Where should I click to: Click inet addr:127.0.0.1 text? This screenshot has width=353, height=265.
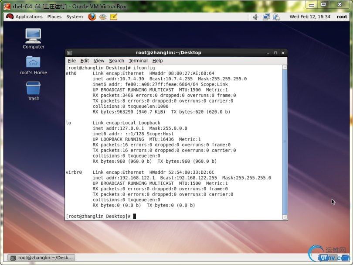(119, 128)
